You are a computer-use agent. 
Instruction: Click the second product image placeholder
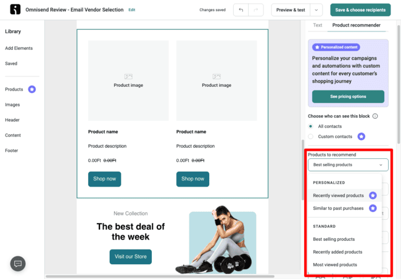217,81
